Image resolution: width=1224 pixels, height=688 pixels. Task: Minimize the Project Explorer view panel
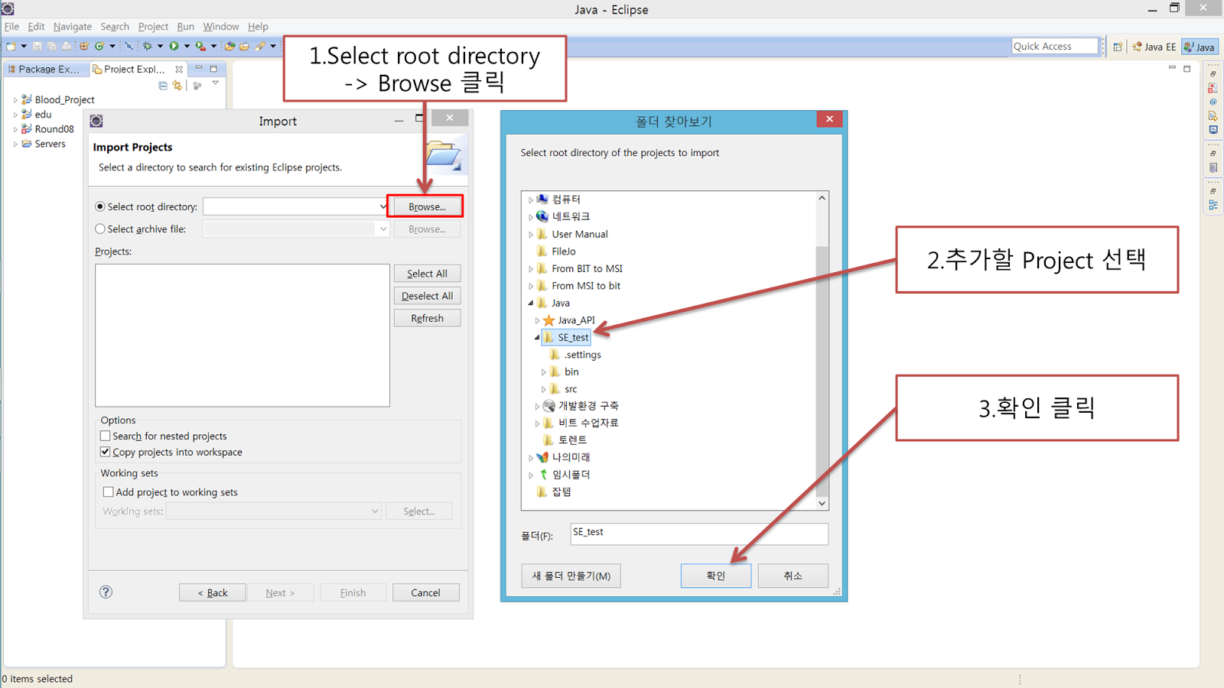[199, 68]
